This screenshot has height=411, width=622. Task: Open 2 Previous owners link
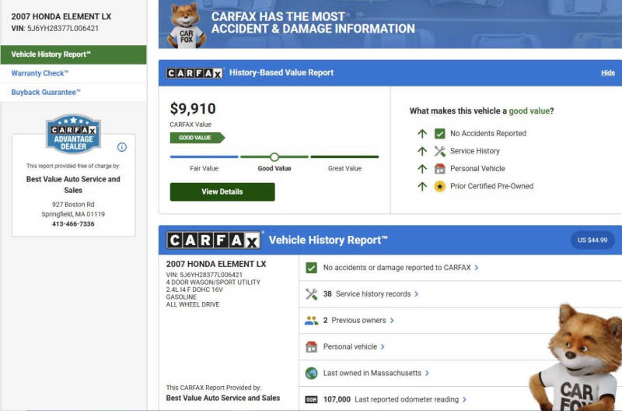click(x=355, y=320)
